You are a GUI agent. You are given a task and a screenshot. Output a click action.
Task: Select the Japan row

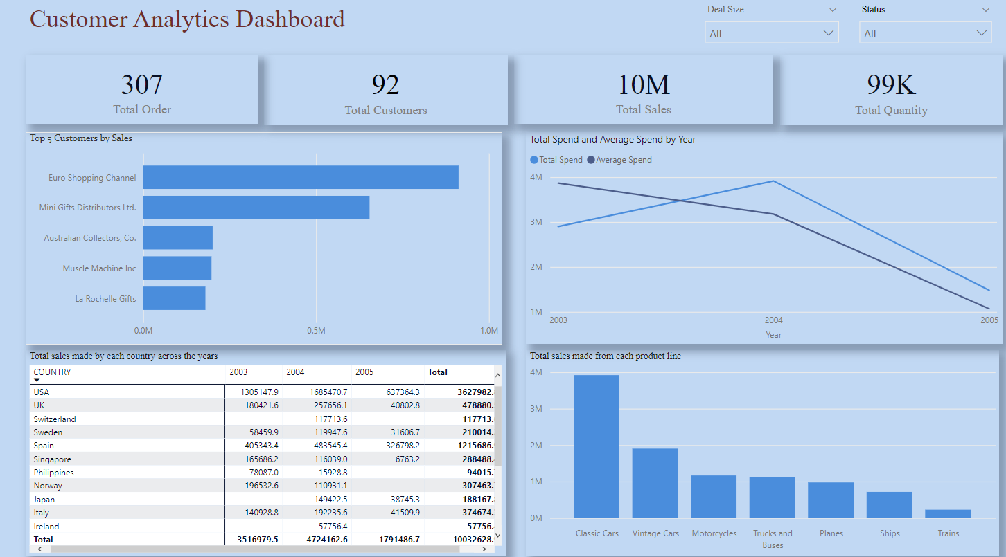pos(262,499)
